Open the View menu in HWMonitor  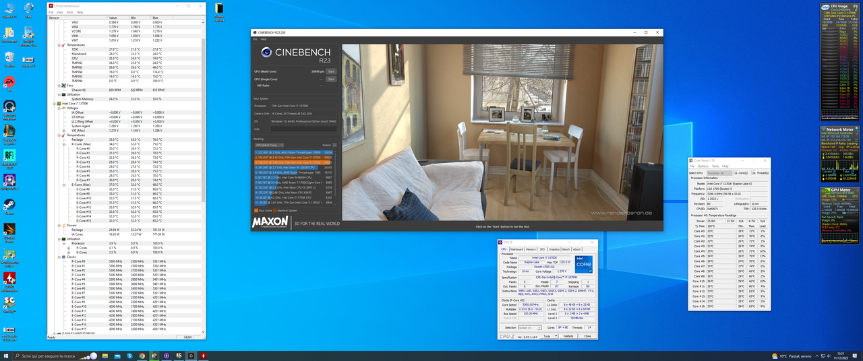coord(60,12)
